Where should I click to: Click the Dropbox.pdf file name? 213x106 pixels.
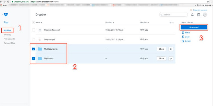tap(49, 39)
